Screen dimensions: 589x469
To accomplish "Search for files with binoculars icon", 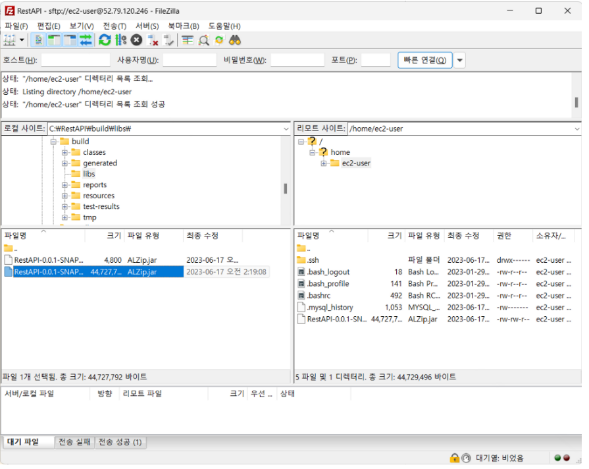I will point(235,40).
